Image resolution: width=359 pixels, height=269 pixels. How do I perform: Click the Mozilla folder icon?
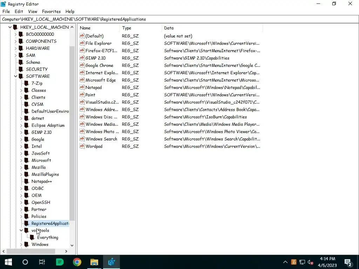[x=27, y=167]
